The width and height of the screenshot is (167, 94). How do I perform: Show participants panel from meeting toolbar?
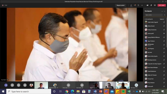[131, 5]
